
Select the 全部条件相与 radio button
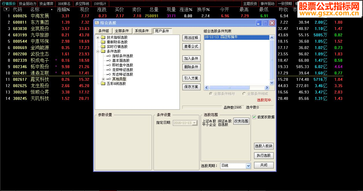coord(211,94)
